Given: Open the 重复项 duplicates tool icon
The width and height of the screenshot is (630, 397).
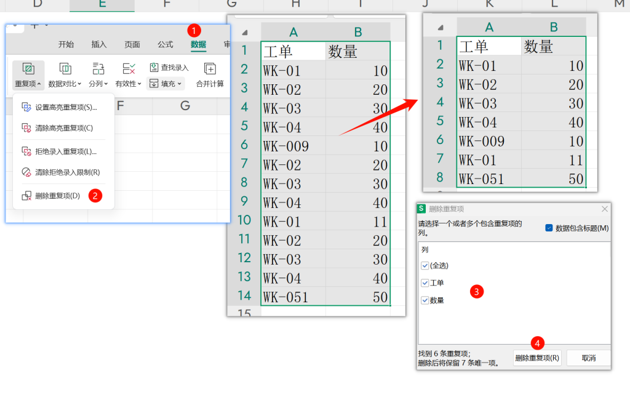Looking at the screenshot, I should point(28,69).
